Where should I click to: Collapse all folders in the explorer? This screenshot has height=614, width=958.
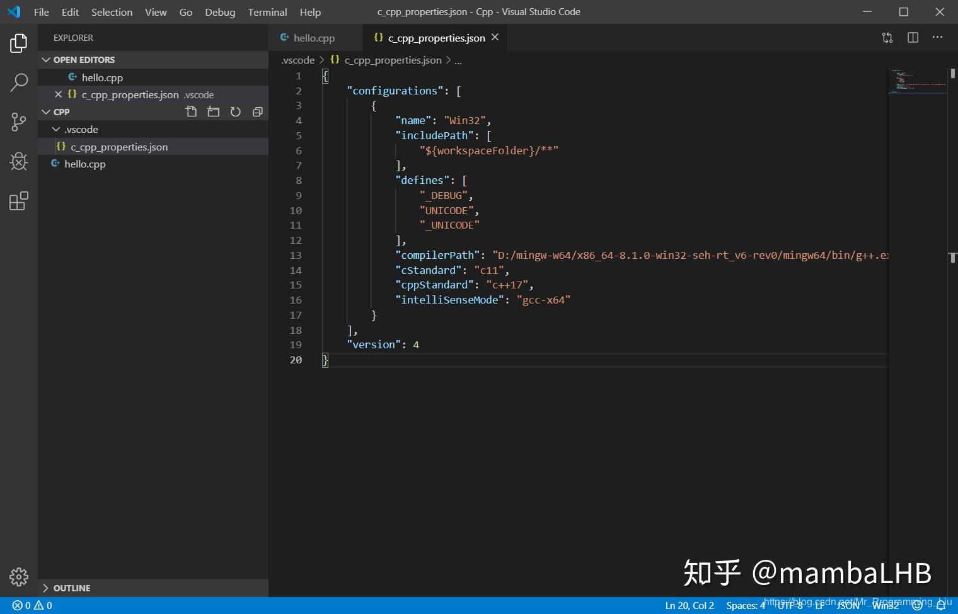[x=257, y=111]
